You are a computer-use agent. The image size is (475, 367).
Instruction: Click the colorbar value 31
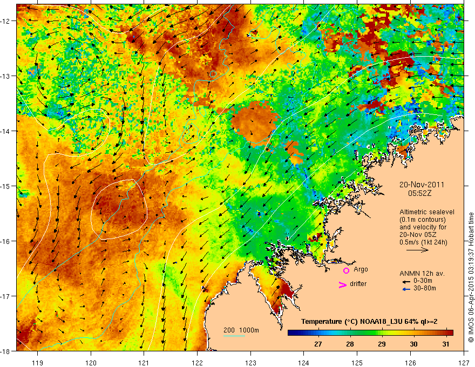445,344
